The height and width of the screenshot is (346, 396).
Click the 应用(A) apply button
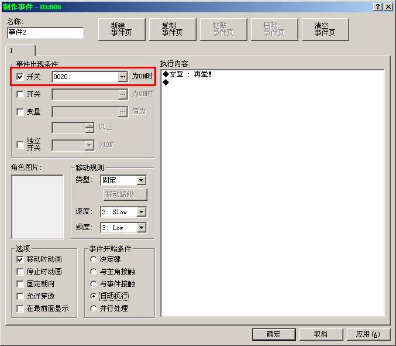pyautogui.click(x=369, y=334)
